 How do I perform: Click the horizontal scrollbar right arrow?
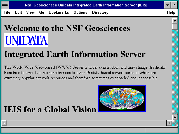point(169,123)
